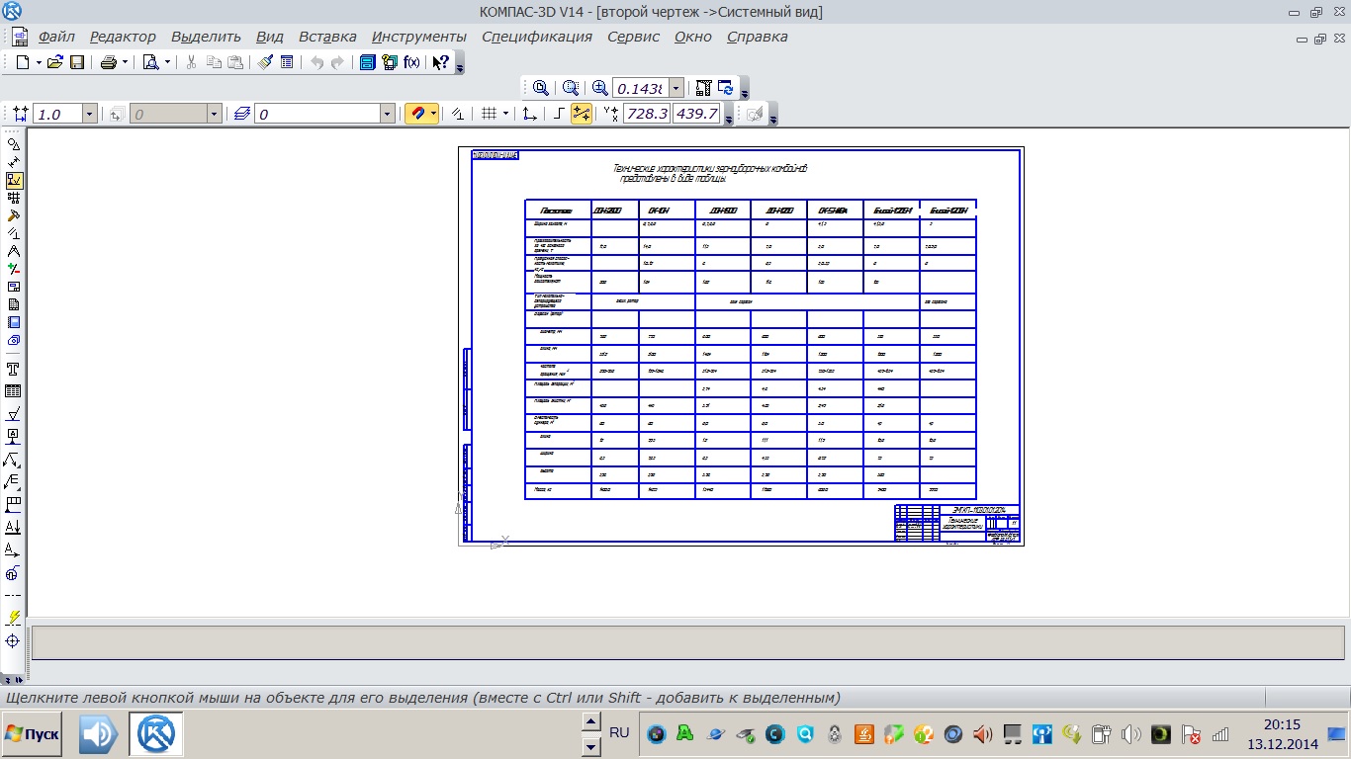Open the Справка menu
The image size is (1351, 759).
pos(758,37)
